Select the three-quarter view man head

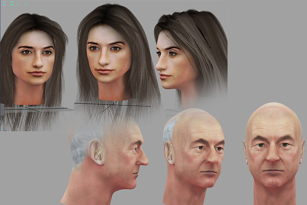(197, 154)
